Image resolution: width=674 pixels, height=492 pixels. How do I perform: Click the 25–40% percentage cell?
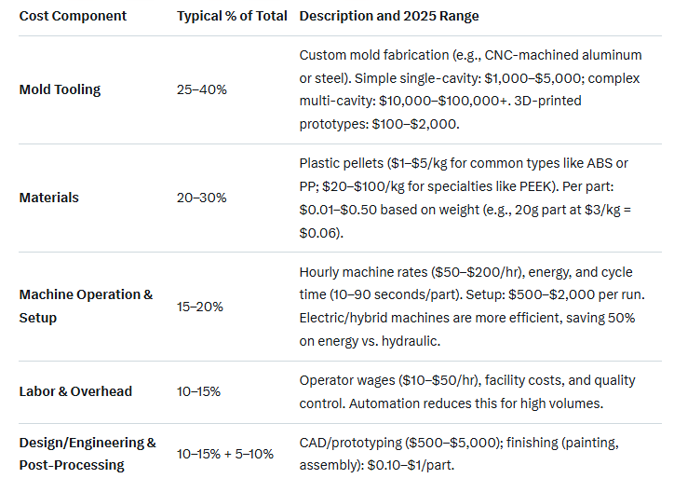click(201, 89)
